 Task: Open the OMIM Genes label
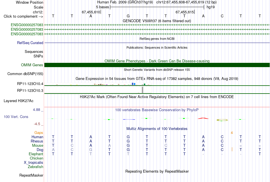coord(32,65)
